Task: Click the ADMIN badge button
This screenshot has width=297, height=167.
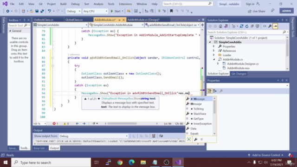Action: click(286, 11)
